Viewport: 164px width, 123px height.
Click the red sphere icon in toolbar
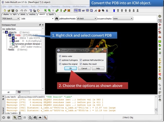point(100,10)
